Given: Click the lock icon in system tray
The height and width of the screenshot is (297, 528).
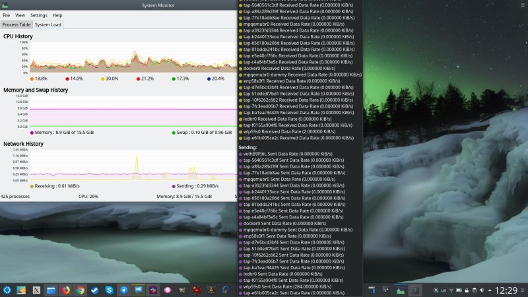Looking at the screenshot, I should [467, 290].
